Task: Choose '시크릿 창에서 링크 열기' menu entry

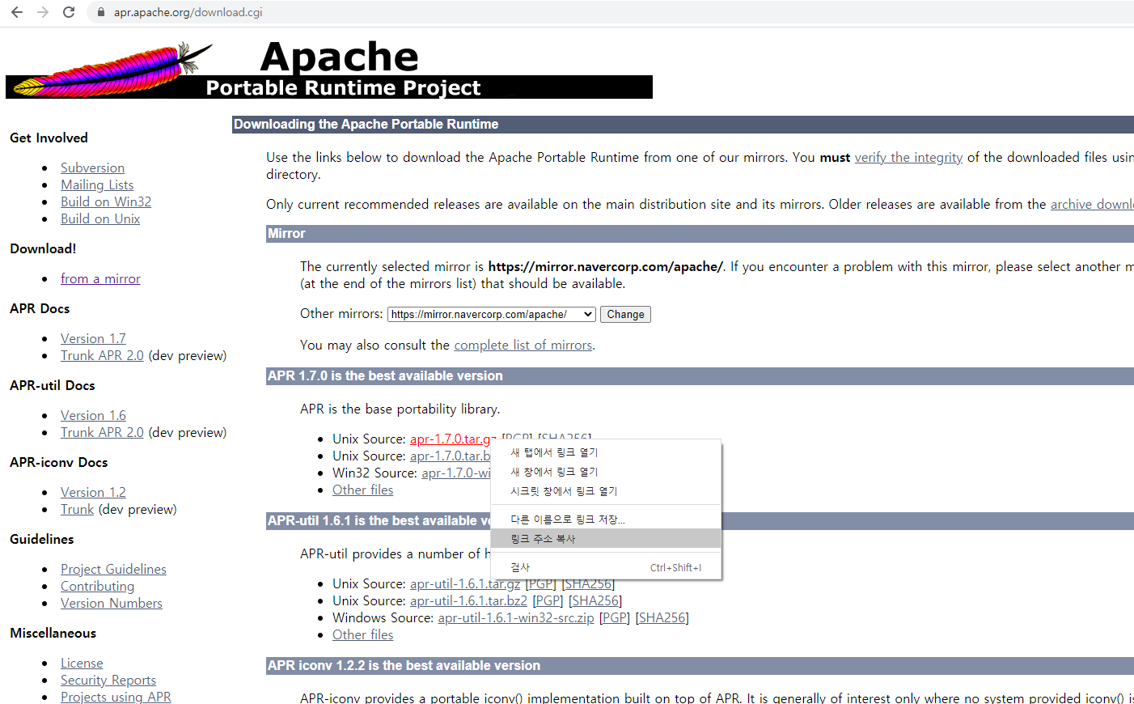Action: click(606, 491)
